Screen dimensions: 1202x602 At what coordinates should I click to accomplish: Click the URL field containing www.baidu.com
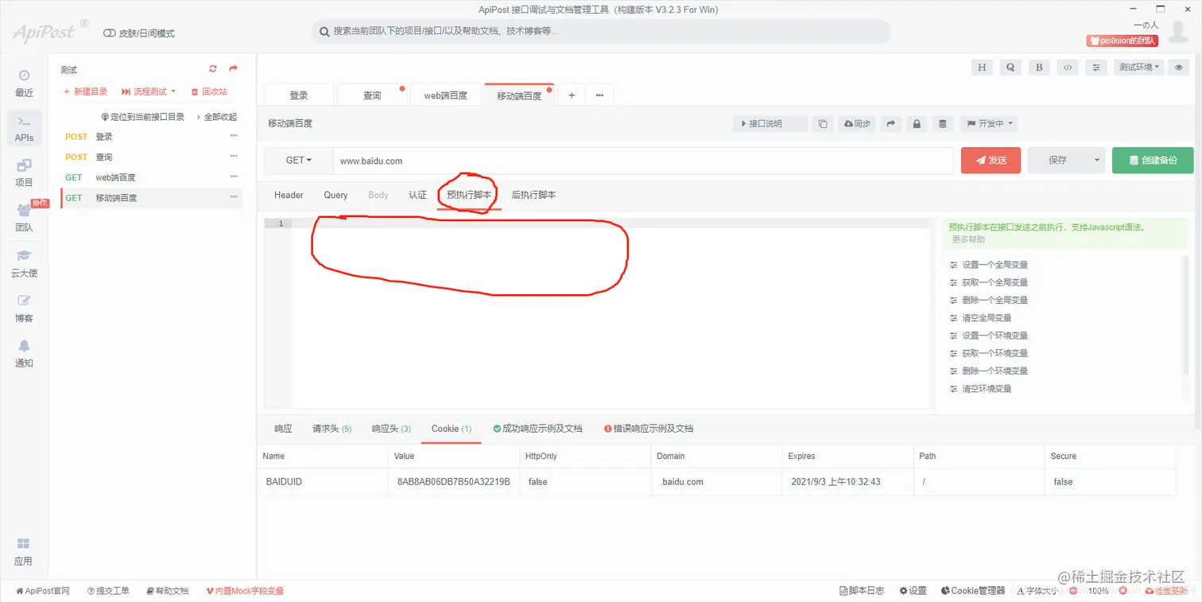(x=643, y=160)
